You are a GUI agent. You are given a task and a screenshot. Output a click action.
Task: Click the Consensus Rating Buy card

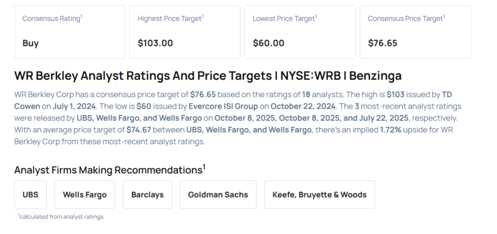[69, 32]
